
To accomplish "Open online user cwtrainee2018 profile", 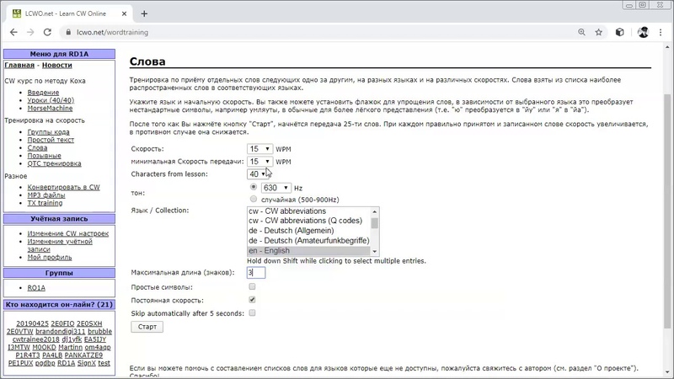I will 35,339.
